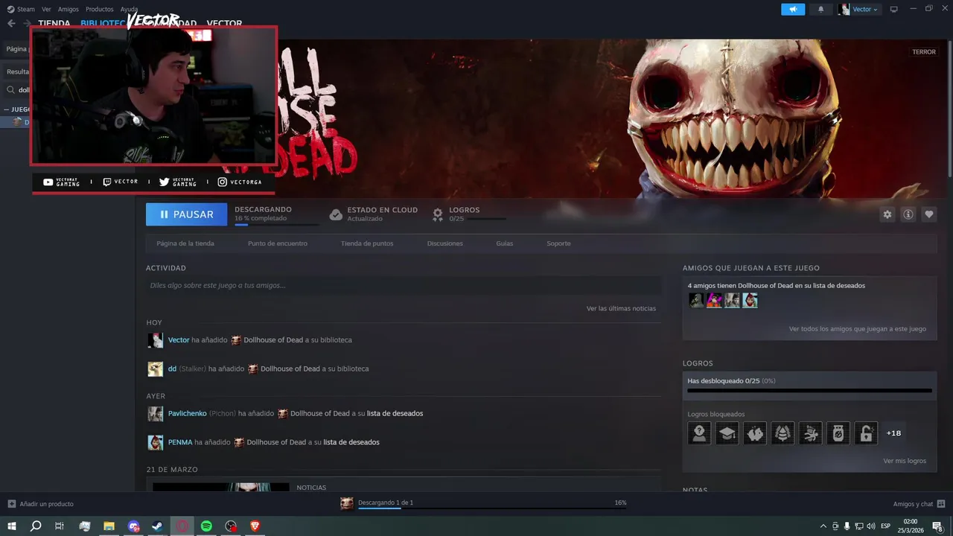
Task: Open dd's profile link in activity
Action: point(172,368)
